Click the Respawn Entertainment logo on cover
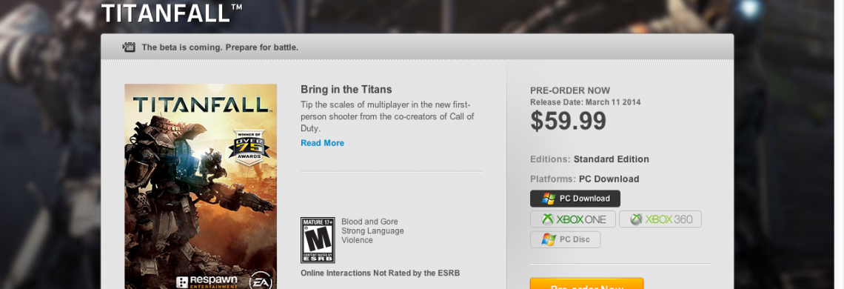Screen dimensions: 844x289 click(x=207, y=282)
